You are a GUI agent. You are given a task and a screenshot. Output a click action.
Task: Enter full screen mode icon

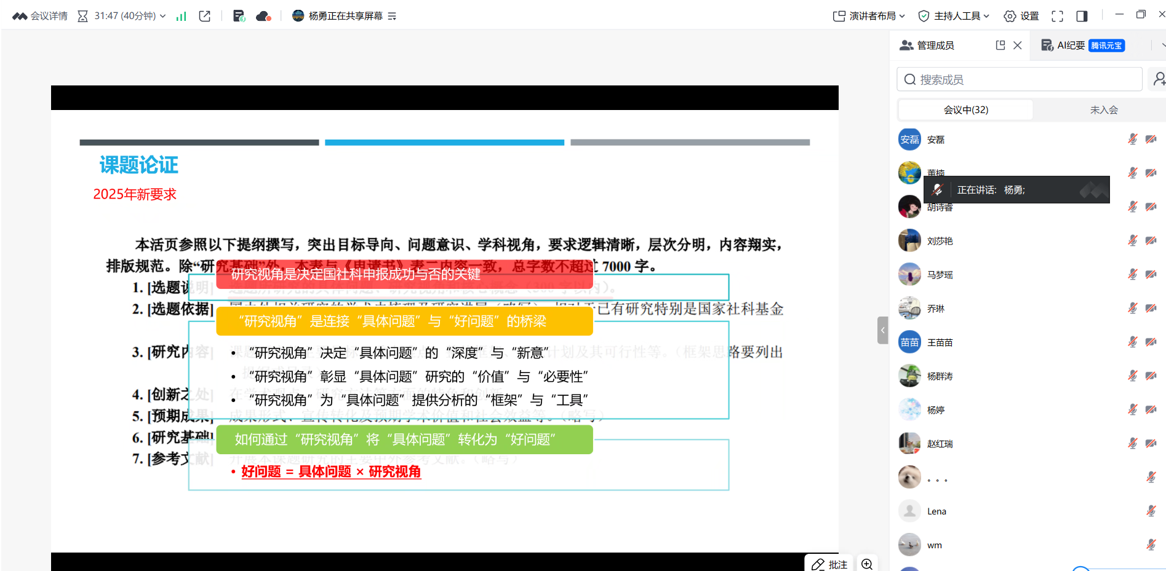coord(1057,16)
